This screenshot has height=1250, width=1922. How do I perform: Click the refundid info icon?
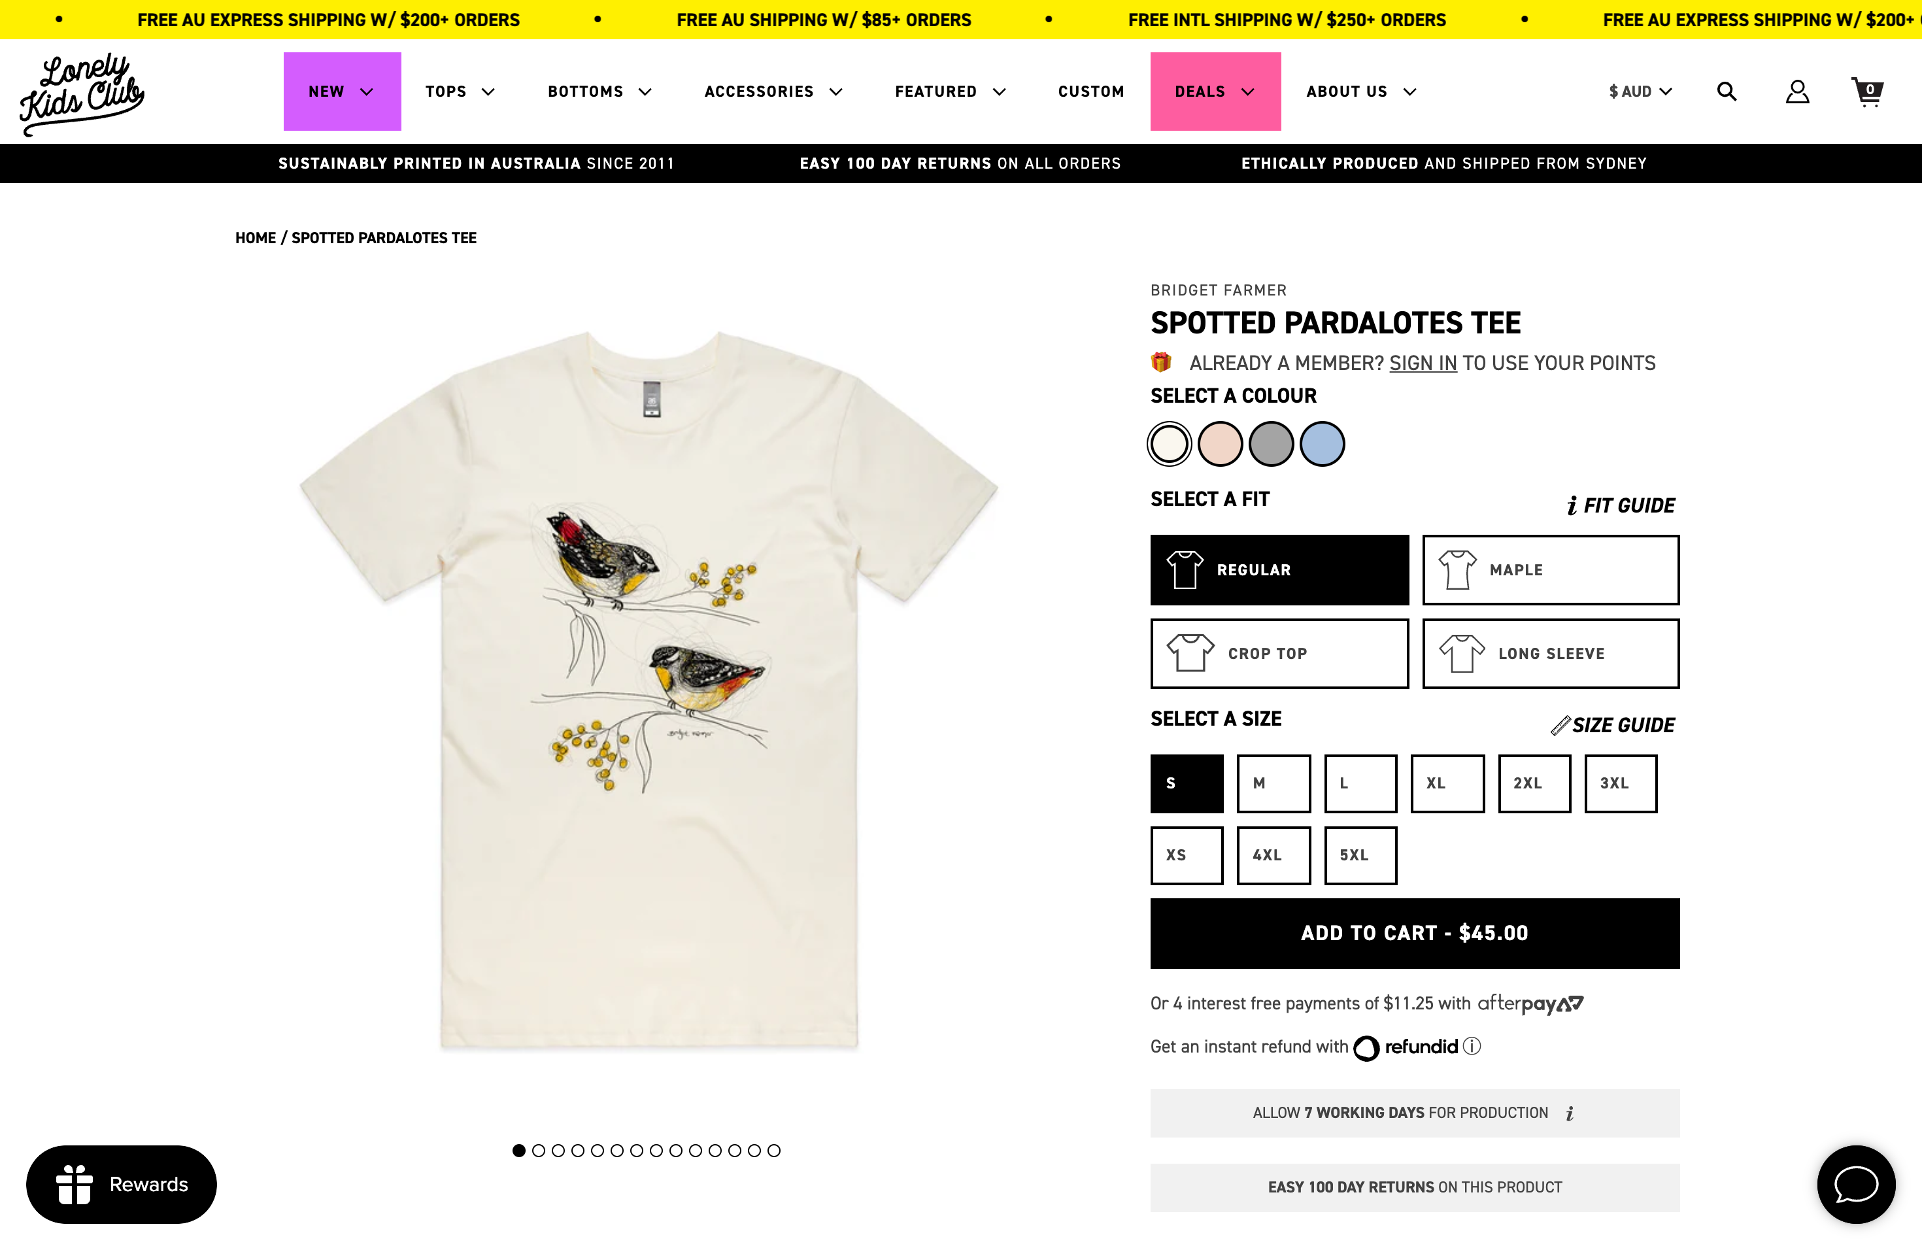point(1472,1047)
